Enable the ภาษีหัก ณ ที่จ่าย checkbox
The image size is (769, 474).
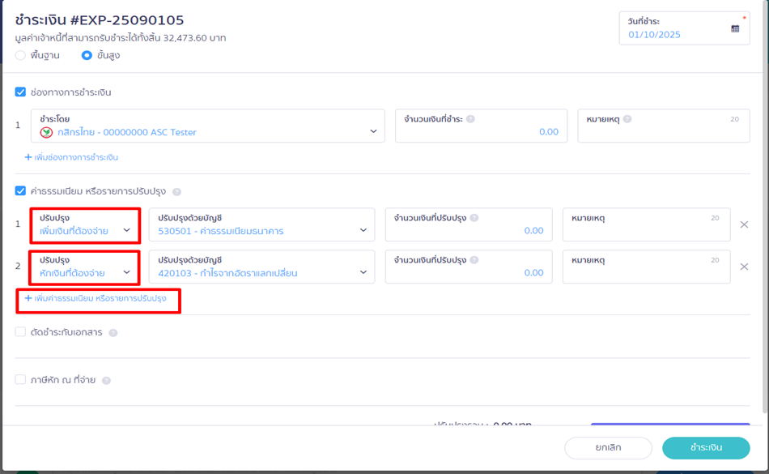pos(21,379)
